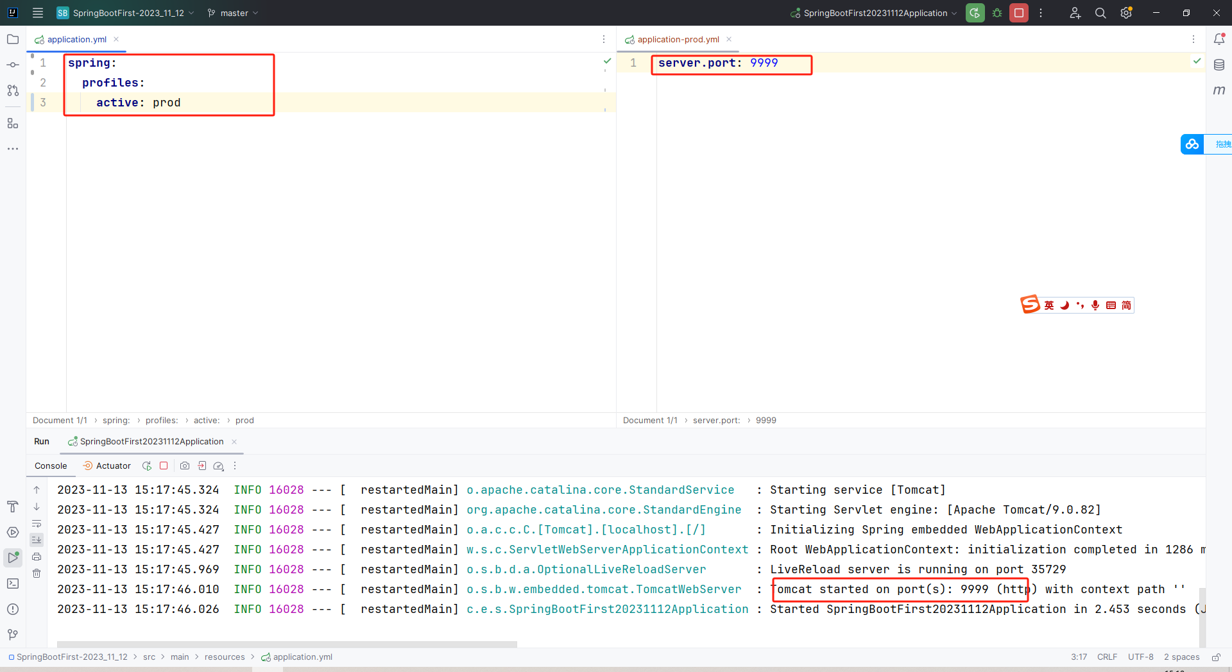
Task: Open the run configuration dropdown
Action: (874, 13)
